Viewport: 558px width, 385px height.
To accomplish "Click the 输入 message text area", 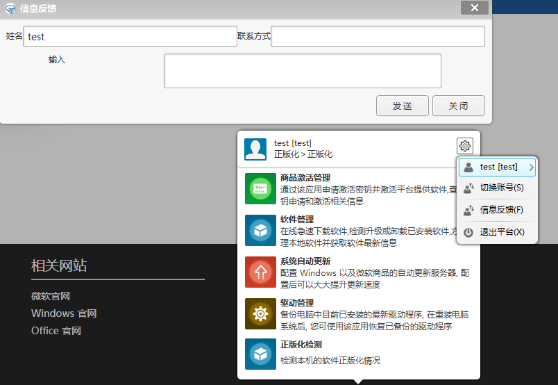I will (302, 71).
